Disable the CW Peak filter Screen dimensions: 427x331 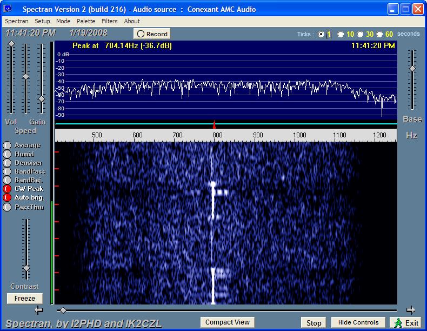[x=7, y=189]
